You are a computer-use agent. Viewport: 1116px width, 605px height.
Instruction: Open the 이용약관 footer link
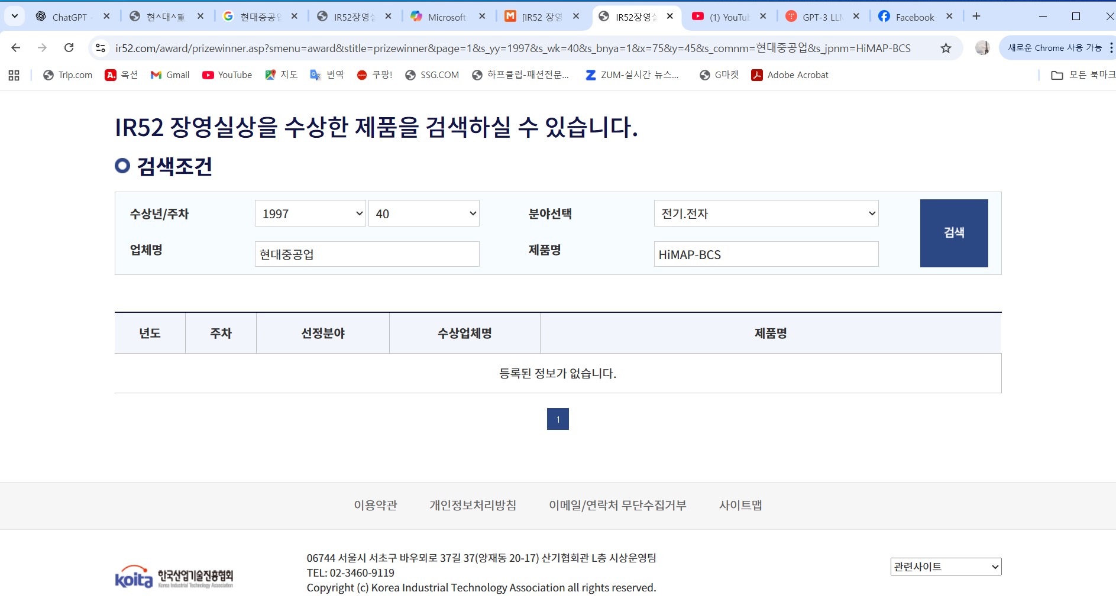376,506
